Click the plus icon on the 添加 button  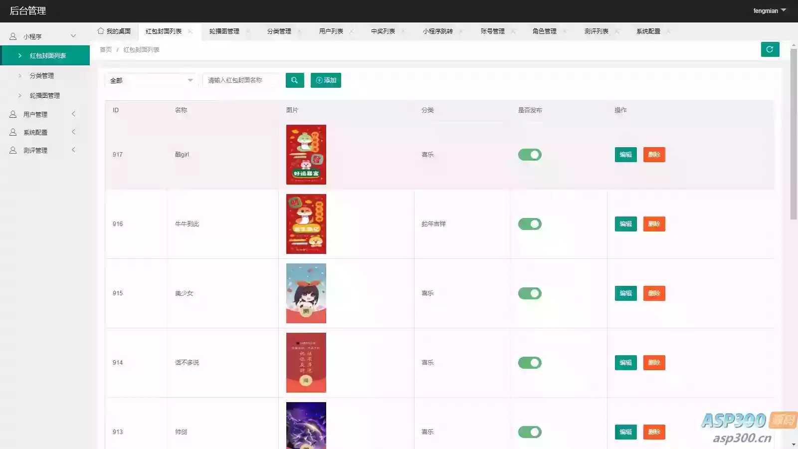pos(318,80)
